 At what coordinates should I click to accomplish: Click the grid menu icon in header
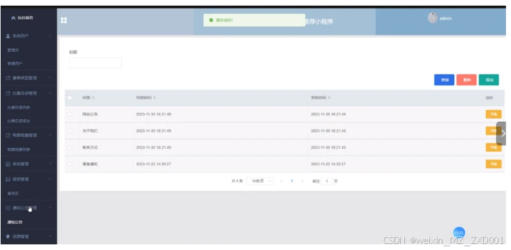click(x=64, y=20)
